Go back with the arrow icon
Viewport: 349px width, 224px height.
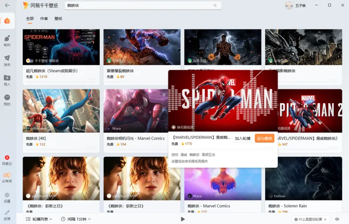point(7,5)
